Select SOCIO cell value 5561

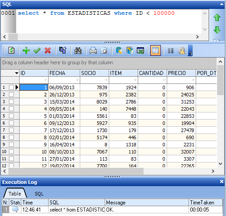95,116
